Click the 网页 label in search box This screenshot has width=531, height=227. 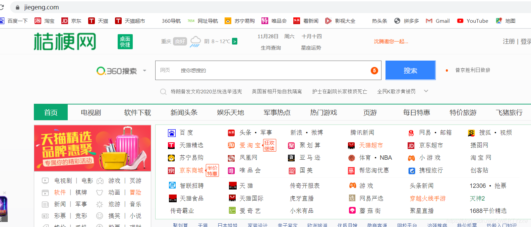tap(165, 70)
